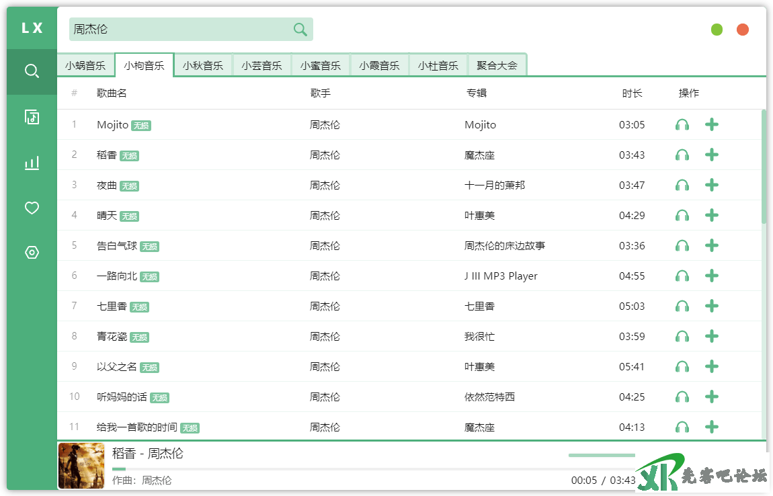Open favorites heart icon in sidebar
This screenshot has height=496, width=773.
pos(32,208)
